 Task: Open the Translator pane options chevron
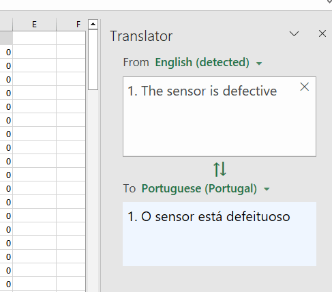coord(294,34)
